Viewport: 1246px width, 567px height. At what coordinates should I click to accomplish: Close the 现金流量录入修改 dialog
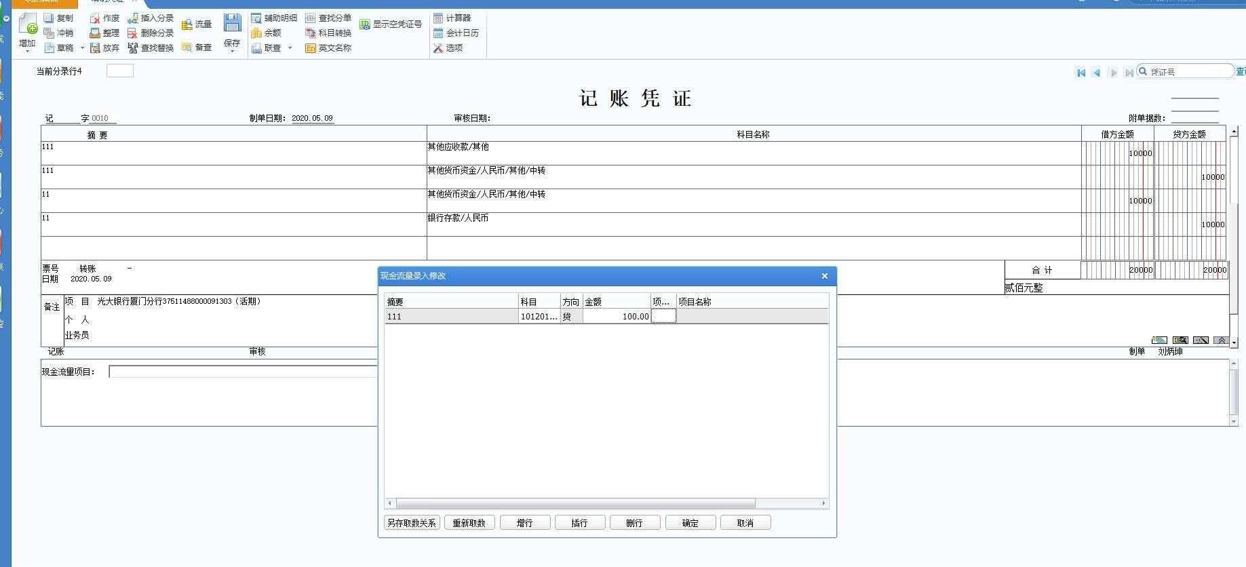click(x=825, y=276)
